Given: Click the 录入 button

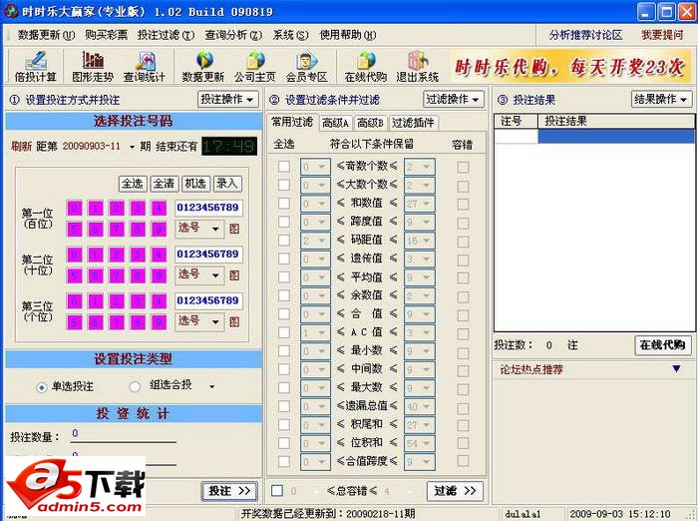Looking at the screenshot, I should point(227,184).
